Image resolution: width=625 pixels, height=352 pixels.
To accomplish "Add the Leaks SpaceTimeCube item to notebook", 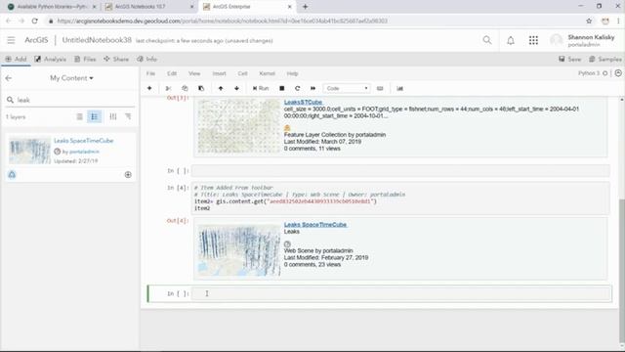I will click(x=128, y=174).
